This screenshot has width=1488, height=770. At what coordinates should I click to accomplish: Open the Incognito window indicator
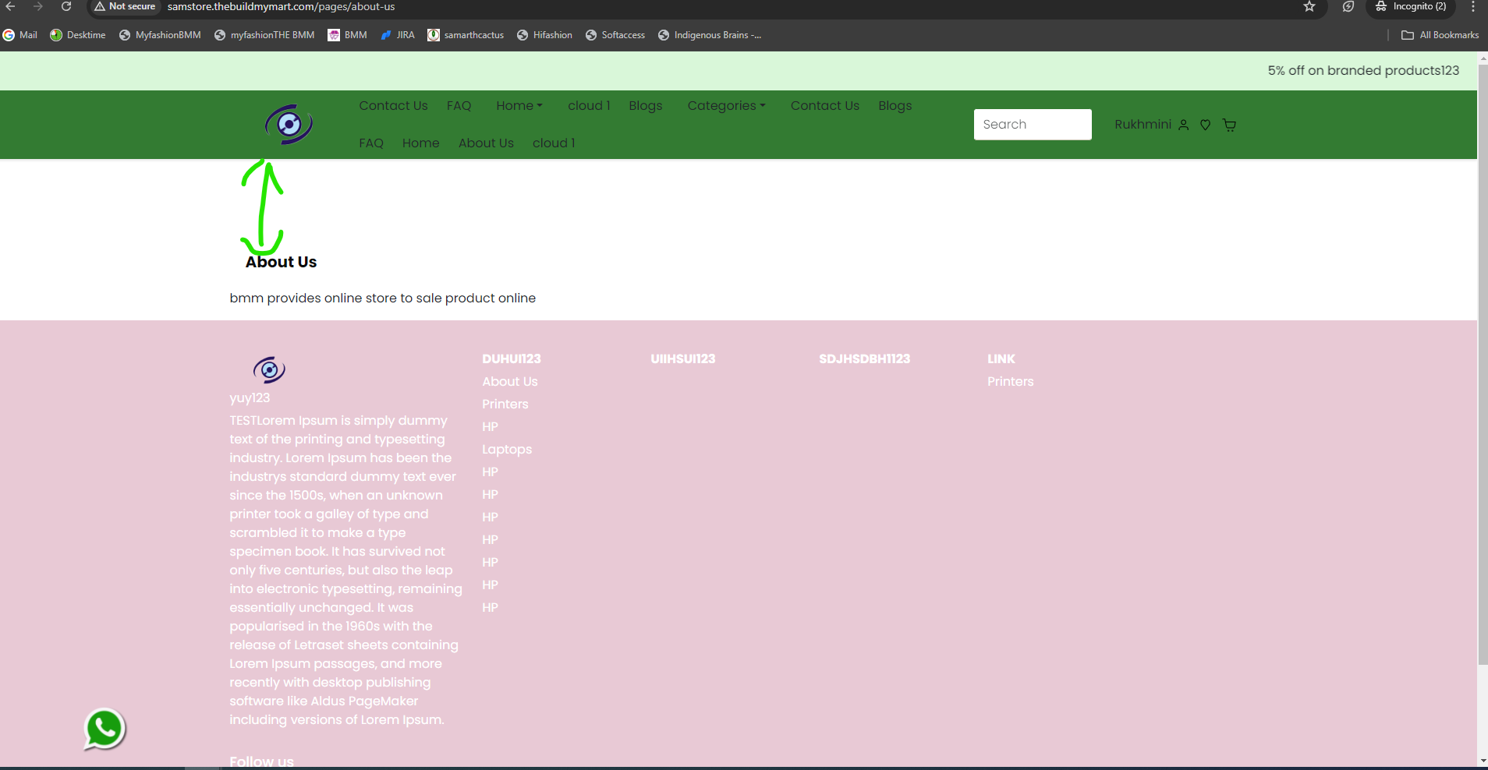tap(1411, 6)
